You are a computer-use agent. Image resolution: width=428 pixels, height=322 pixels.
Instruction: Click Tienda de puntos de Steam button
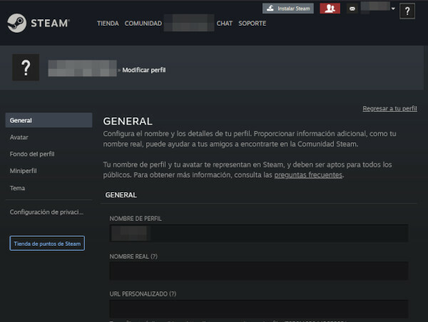[47, 244]
